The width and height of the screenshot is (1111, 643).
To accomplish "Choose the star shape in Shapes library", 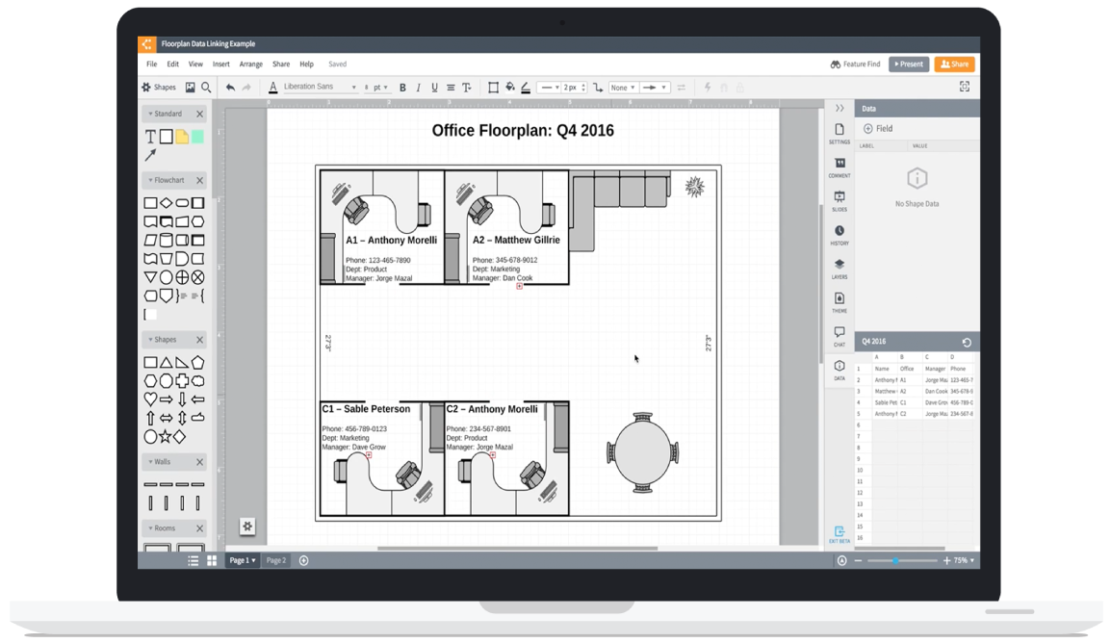I will 165,436.
